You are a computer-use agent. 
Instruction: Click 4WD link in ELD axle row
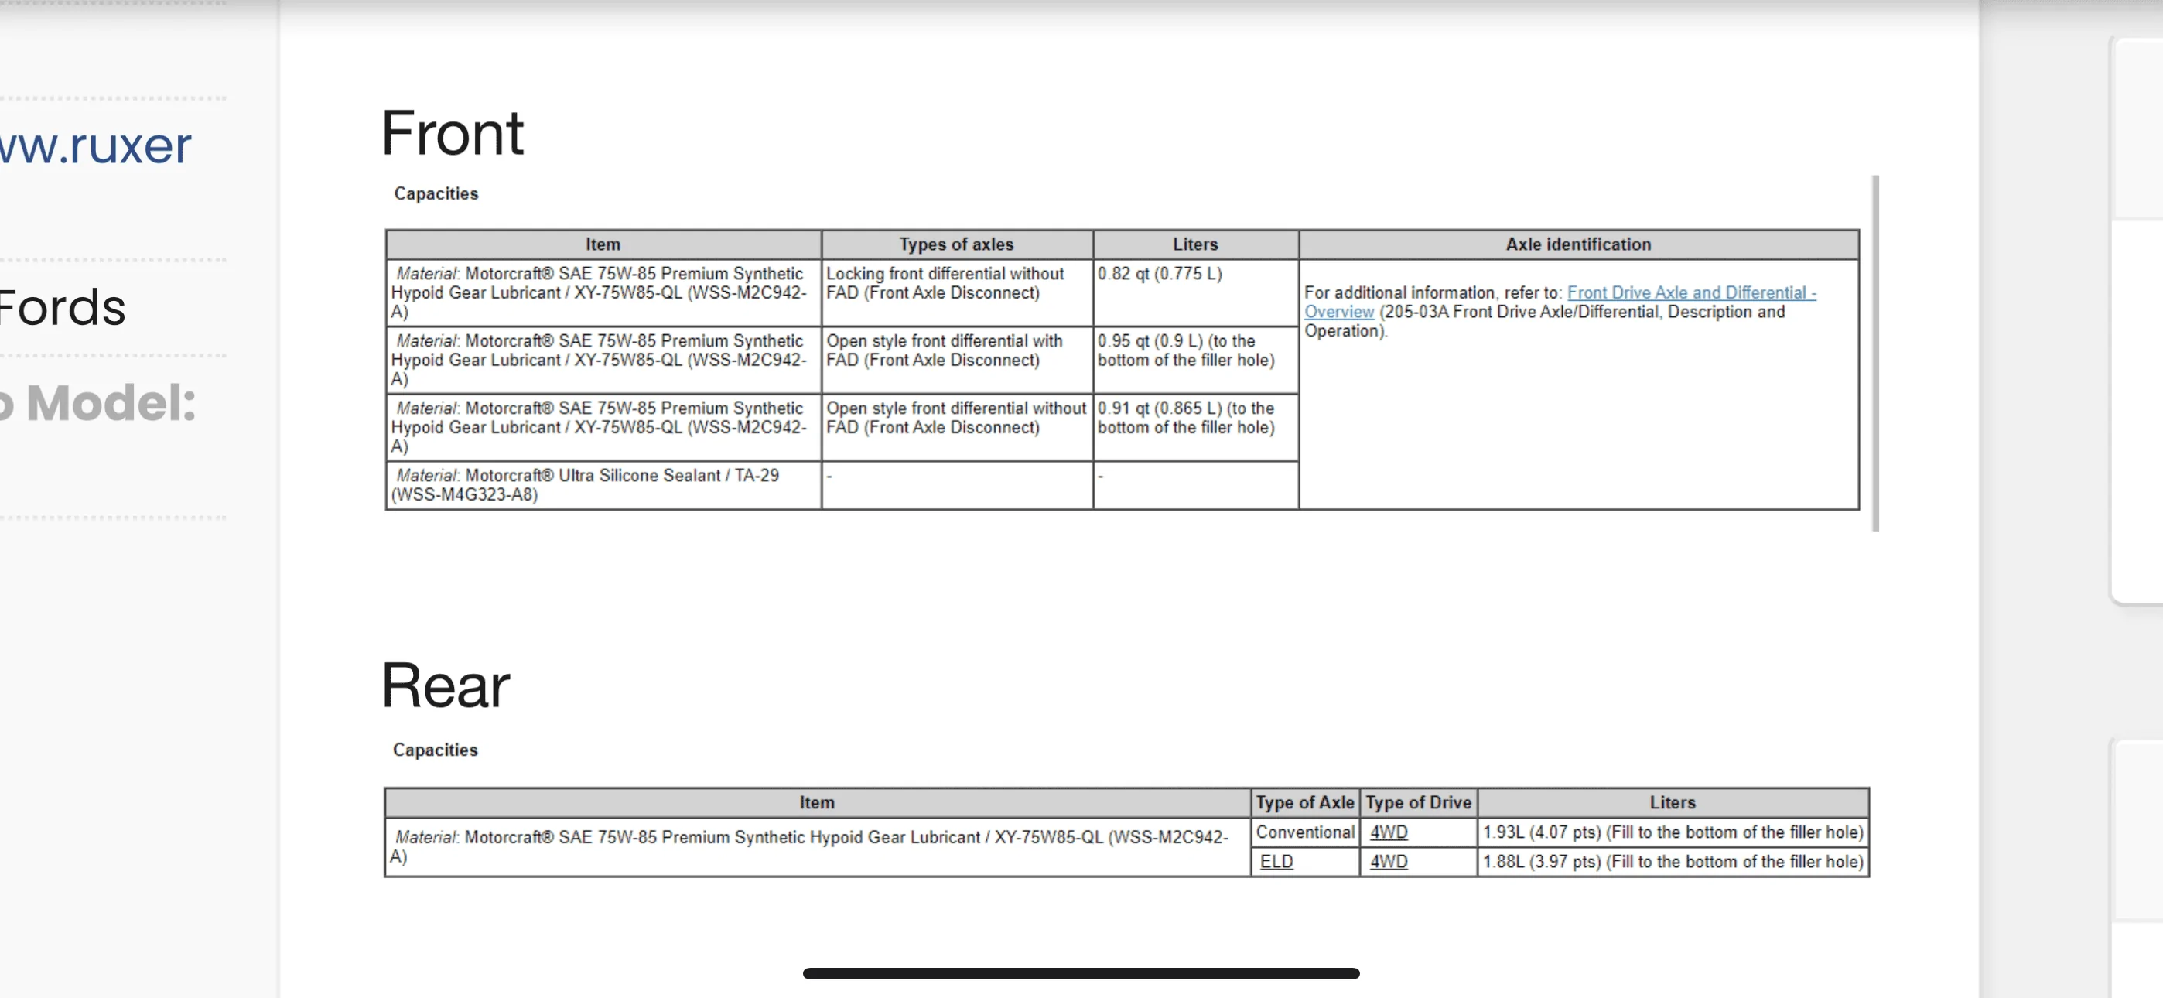(x=1388, y=862)
